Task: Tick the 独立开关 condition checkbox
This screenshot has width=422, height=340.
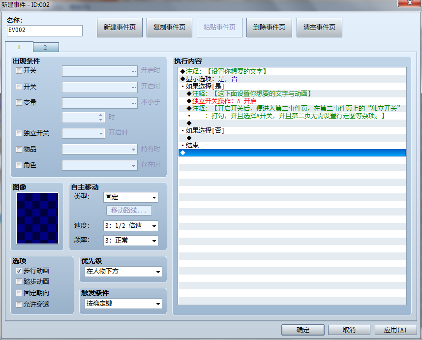Action: pyautogui.click(x=19, y=133)
